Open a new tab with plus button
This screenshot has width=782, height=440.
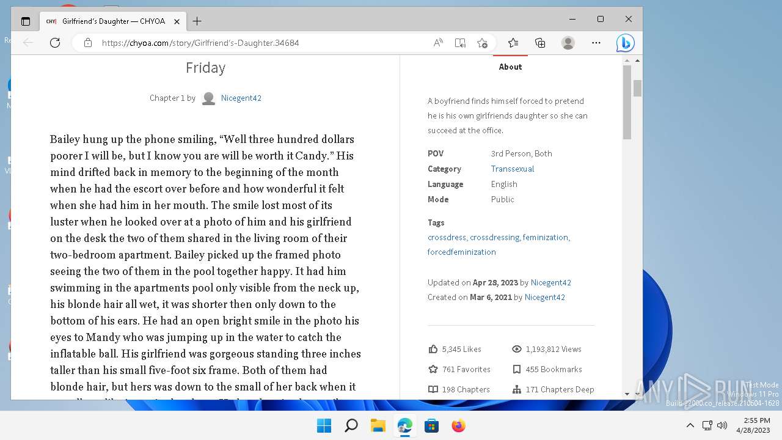197,21
